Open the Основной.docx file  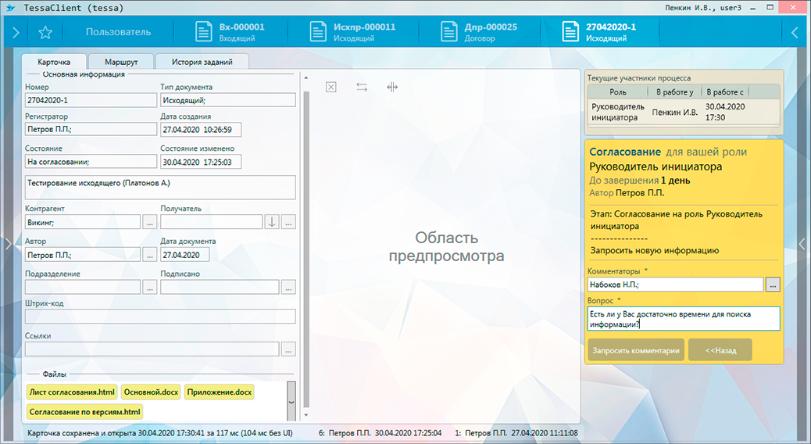pyautogui.click(x=150, y=392)
